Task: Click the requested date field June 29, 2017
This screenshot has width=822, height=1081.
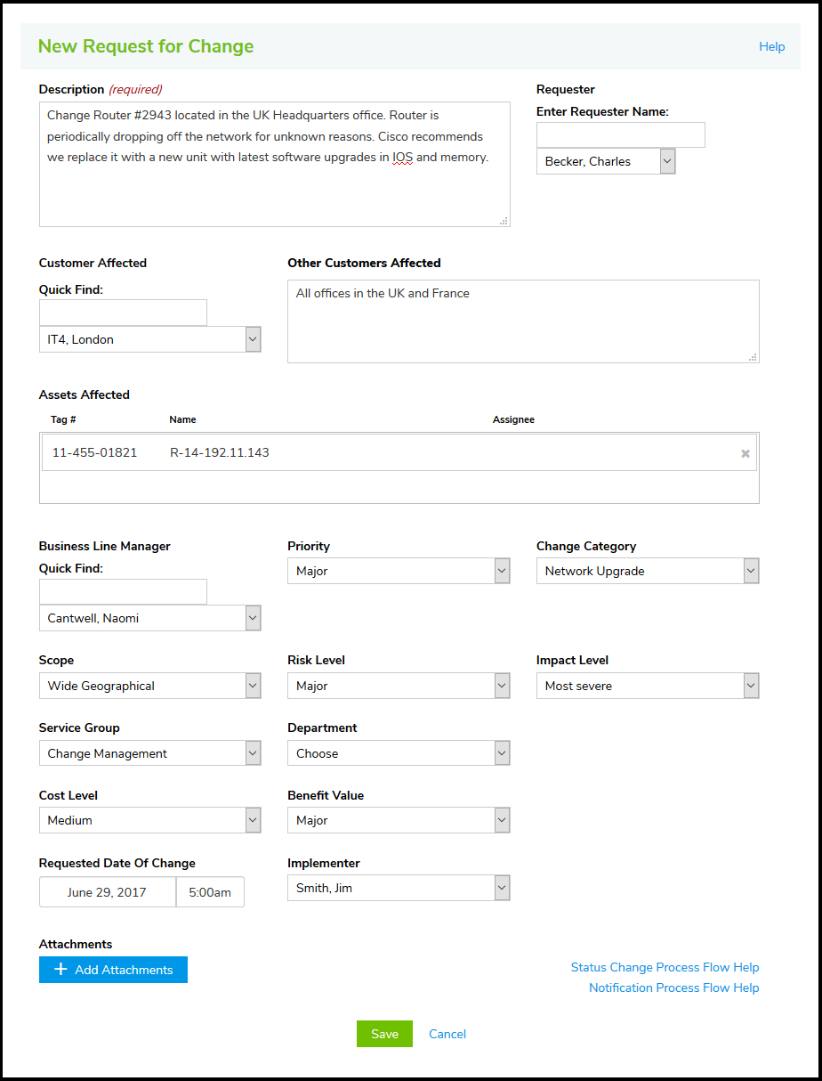Action: click(107, 892)
